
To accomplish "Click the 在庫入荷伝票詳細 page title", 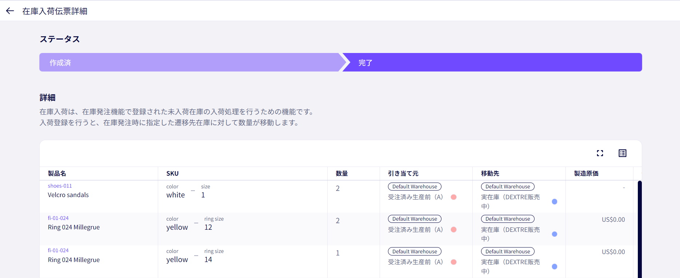I will 55,11.
